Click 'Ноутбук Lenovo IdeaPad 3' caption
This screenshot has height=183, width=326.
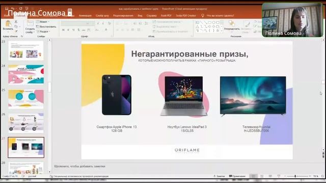point(187,127)
